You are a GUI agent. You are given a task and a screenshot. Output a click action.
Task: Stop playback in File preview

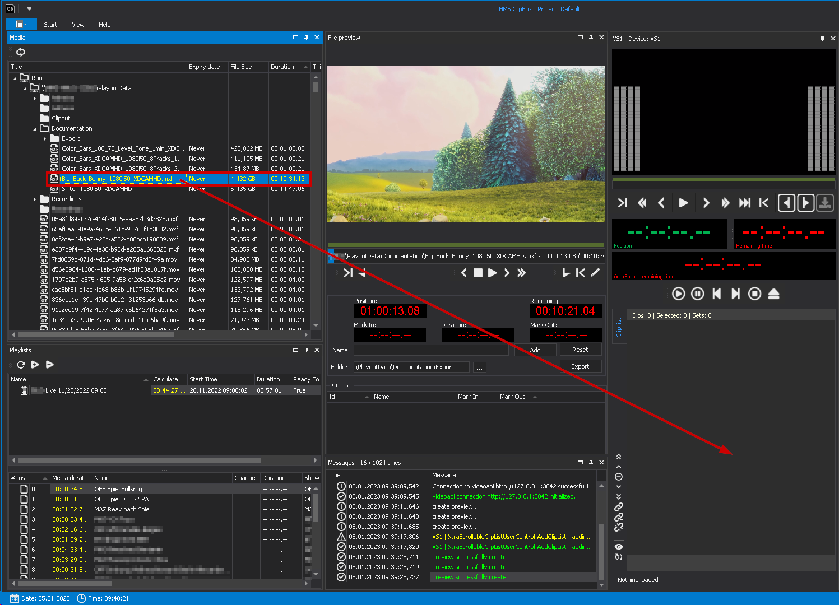pyautogui.click(x=478, y=273)
